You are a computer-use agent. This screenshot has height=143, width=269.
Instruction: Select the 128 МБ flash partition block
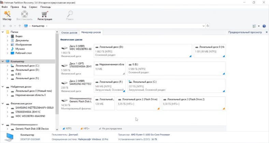[x=104, y=103]
